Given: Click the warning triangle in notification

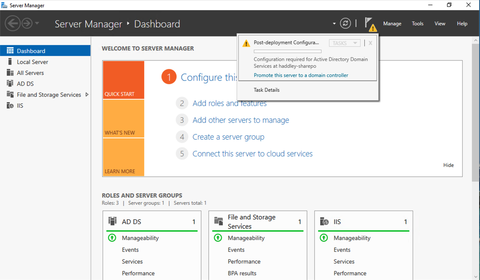Looking at the screenshot, I should (246, 43).
